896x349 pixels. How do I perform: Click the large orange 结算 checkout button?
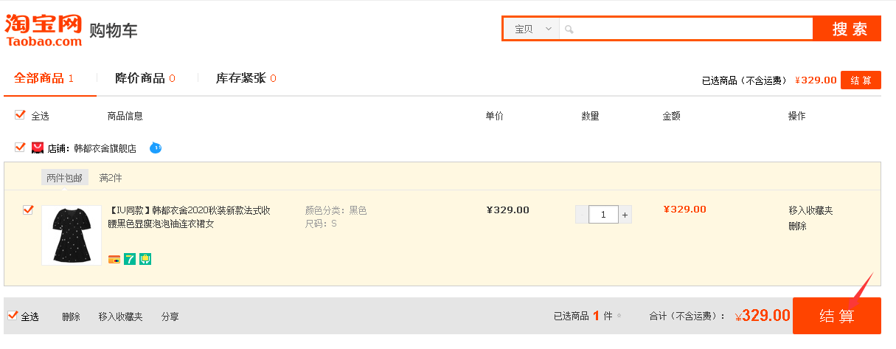coord(836,316)
